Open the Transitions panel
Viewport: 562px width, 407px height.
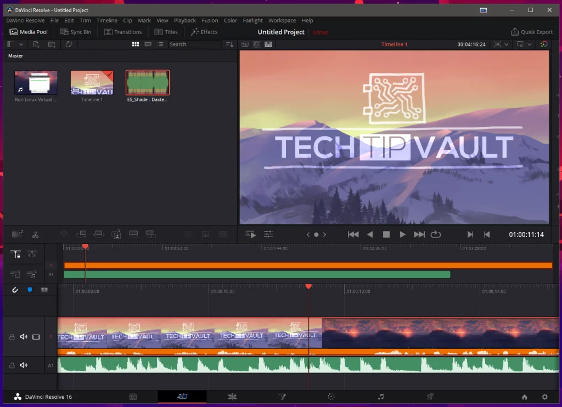[x=123, y=32]
